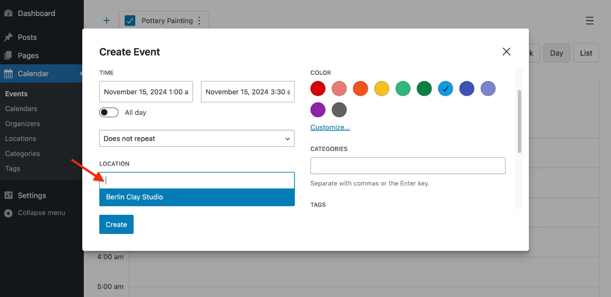Click the Create button
This screenshot has width=611, height=297.
pos(116,224)
